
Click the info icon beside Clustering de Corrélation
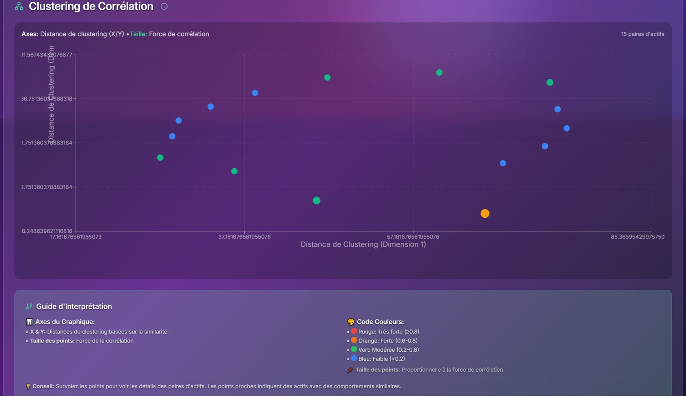click(164, 6)
